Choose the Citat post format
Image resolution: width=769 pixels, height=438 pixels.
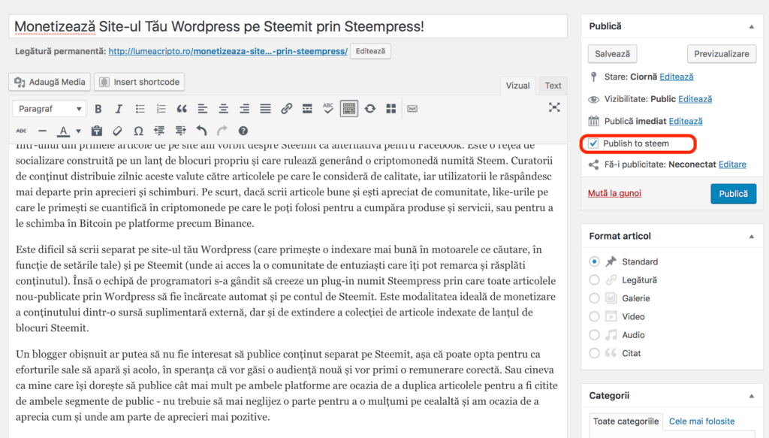click(594, 353)
